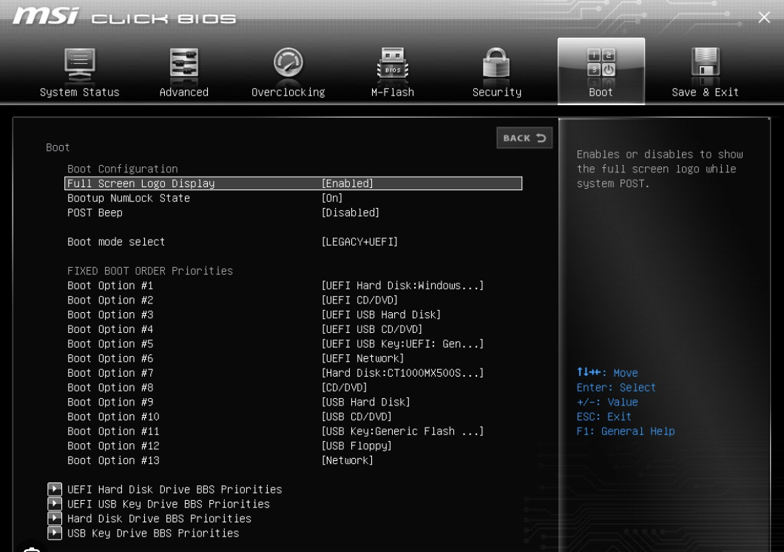784x552 pixels.
Task: Expand UEFI USB Key Drive BBS Priorities arrow
Action: coord(55,503)
